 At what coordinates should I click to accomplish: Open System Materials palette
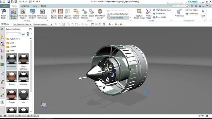click(68, 14)
